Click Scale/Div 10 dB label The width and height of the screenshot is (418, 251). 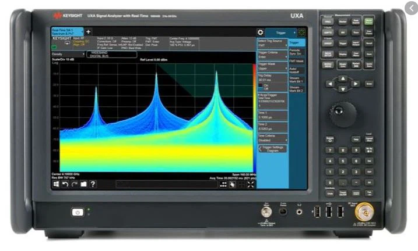coord(63,59)
